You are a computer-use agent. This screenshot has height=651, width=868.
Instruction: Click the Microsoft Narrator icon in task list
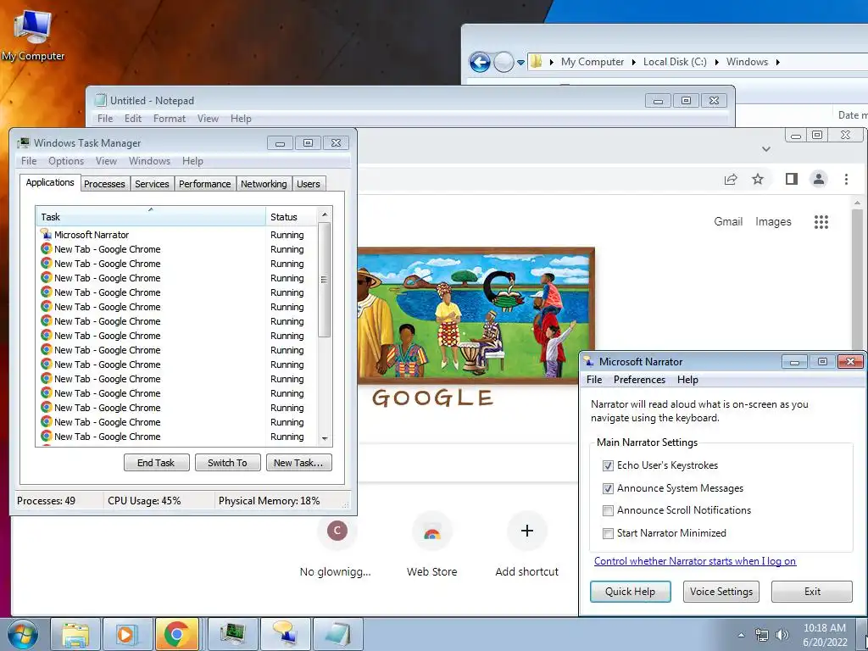46,235
